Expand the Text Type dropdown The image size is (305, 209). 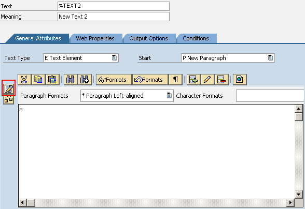click(x=114, y=58)
